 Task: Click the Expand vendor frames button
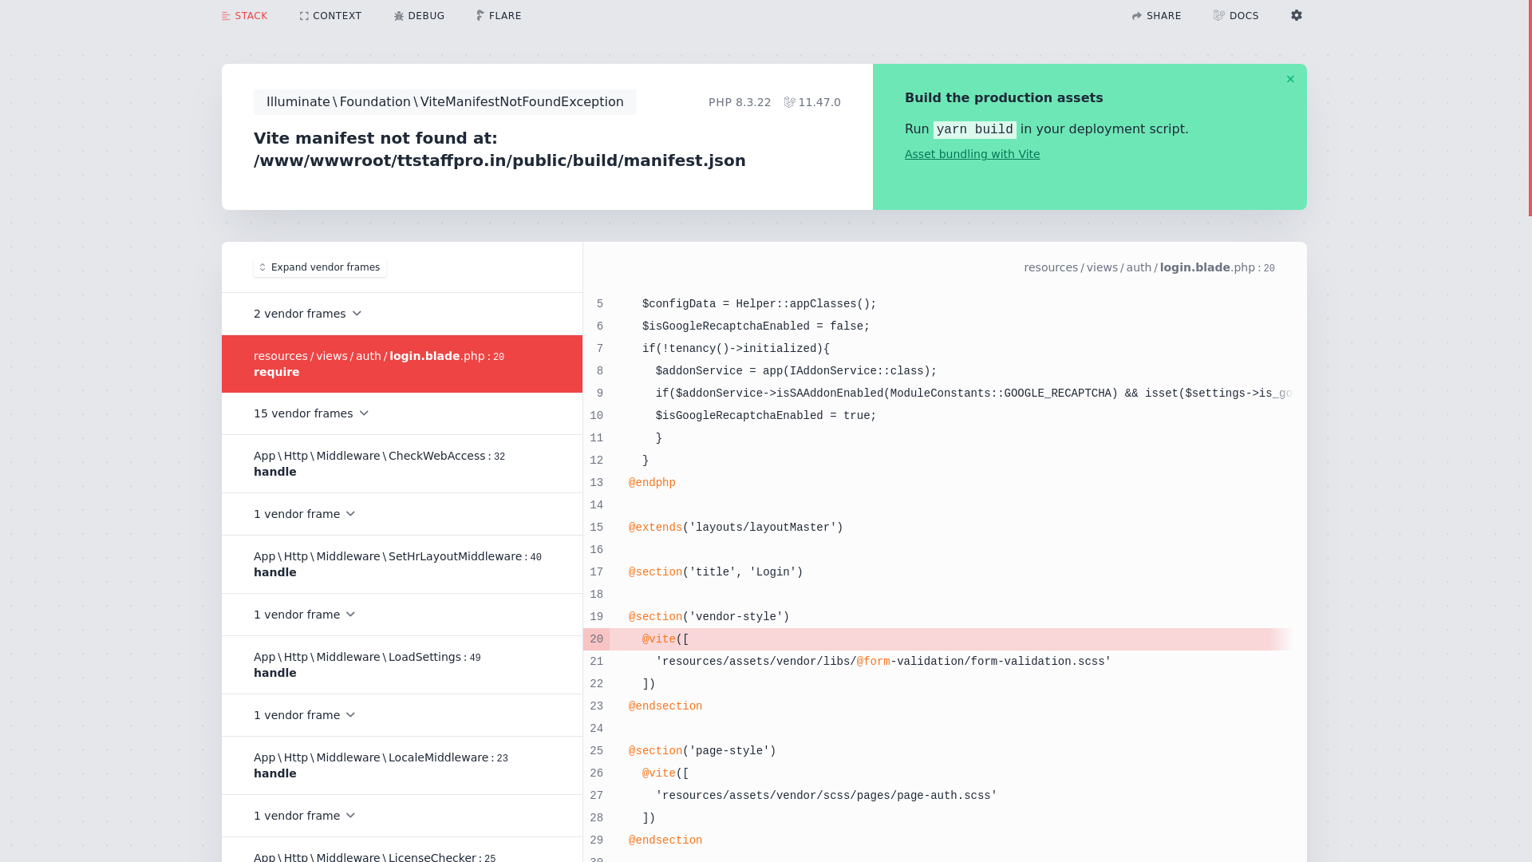point(320,267)
